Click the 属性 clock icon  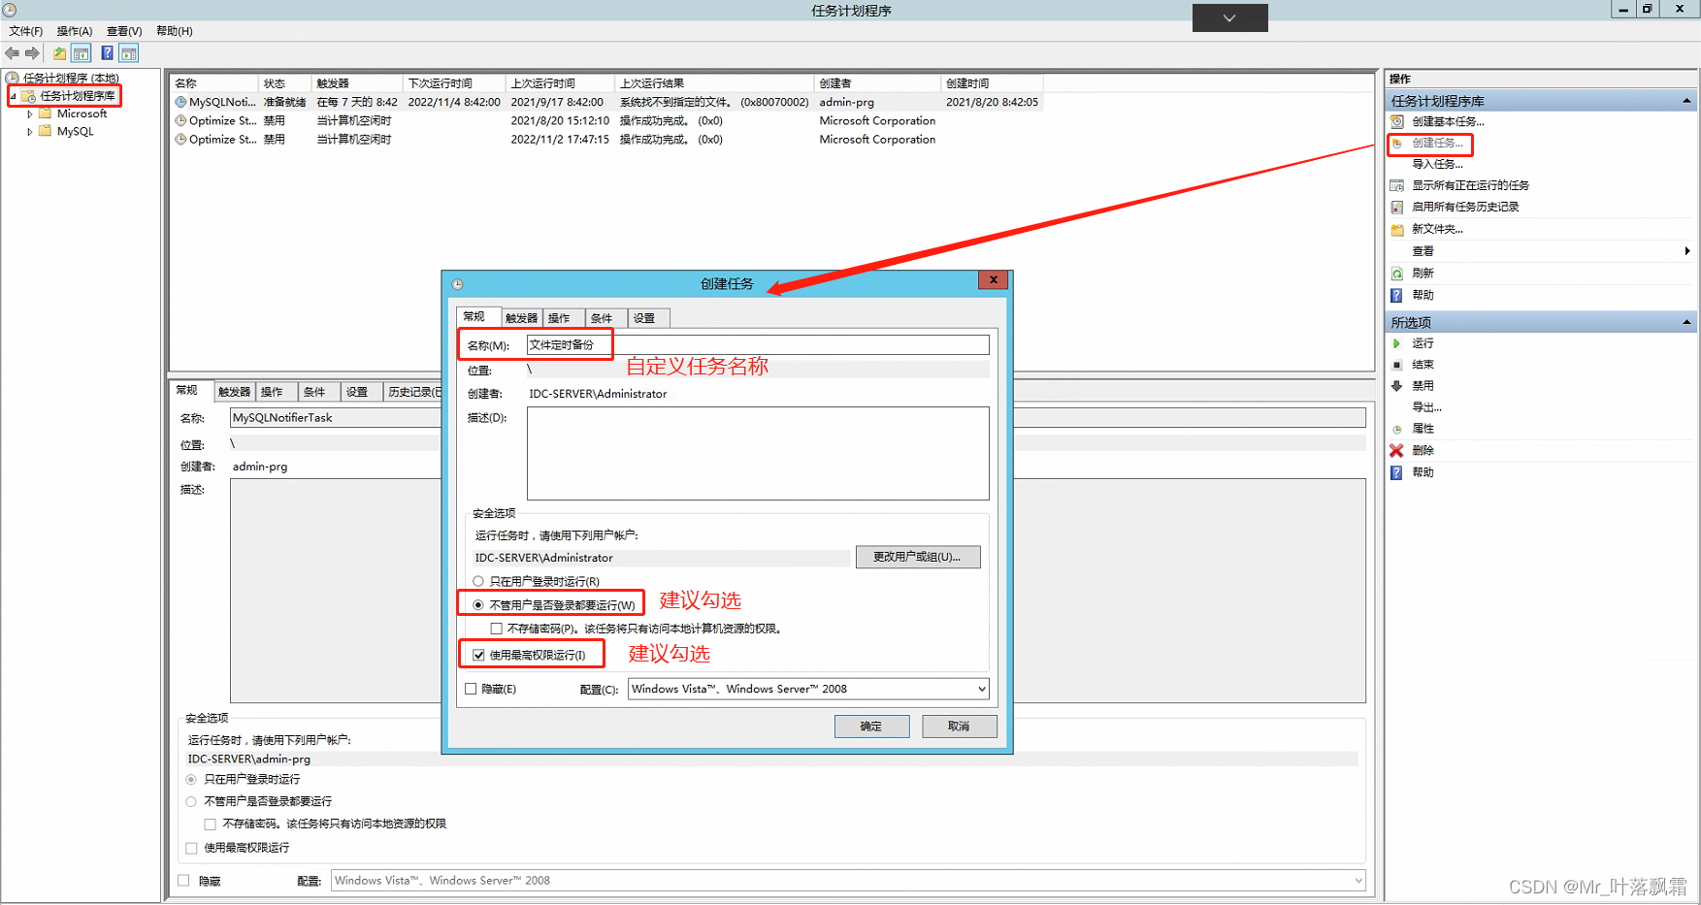pyautogui.click(x=1397, y=429)
